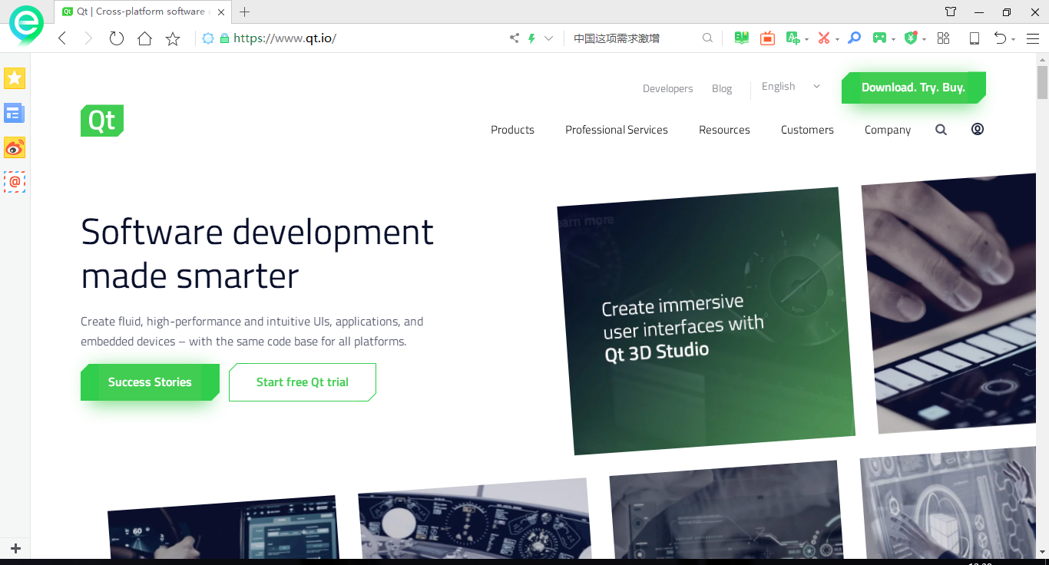Click the red scissors screenshot icon
Screen dimensions: 1049x565
824,38
